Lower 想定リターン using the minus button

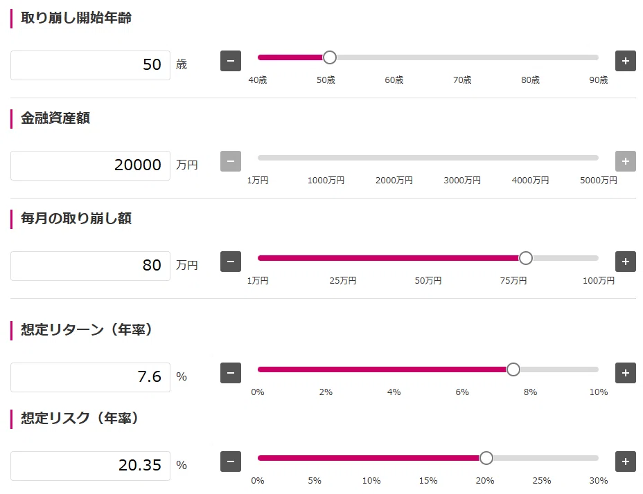231,373
